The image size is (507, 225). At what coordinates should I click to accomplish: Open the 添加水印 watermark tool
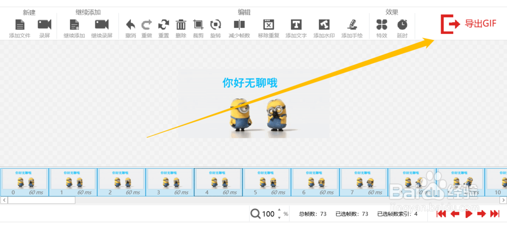click(324, 24)
